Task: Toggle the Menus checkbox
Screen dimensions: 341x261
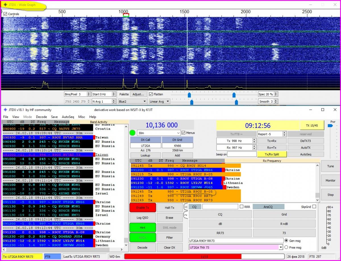Action: pos(183,133)
